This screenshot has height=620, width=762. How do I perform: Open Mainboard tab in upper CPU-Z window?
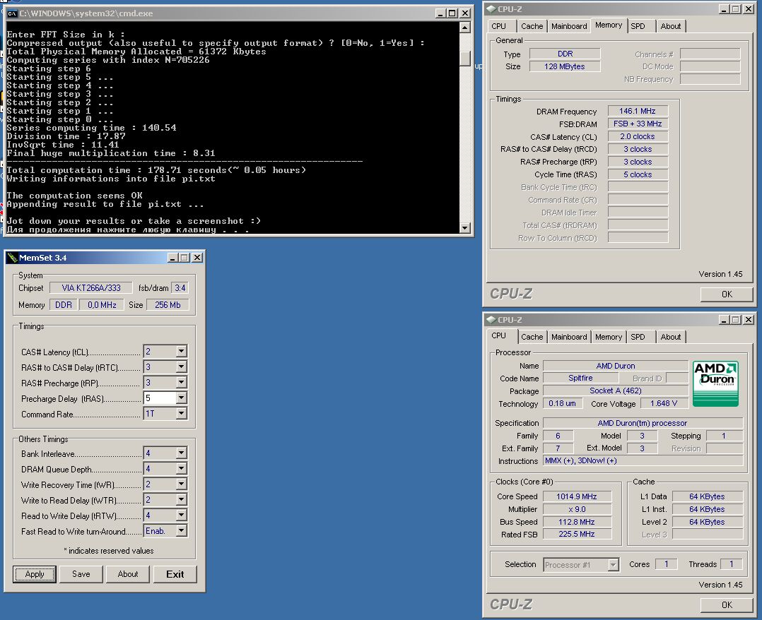tap(569, 26)
